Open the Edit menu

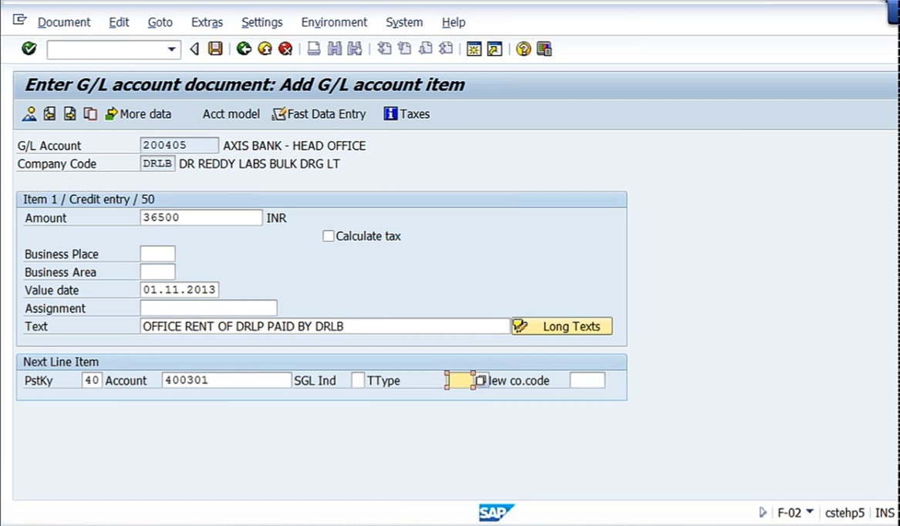119,22
